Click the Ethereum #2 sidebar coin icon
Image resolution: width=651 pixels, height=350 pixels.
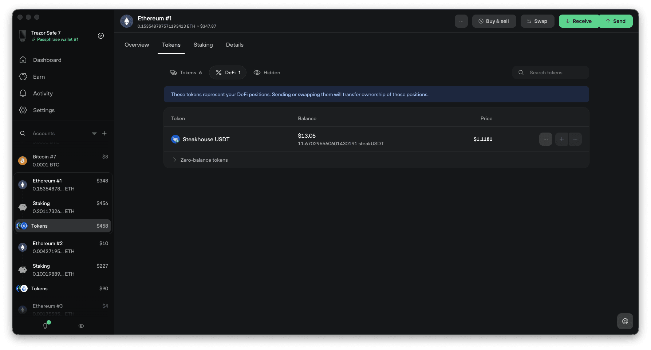pyautogui.click(x=23, y=247)
